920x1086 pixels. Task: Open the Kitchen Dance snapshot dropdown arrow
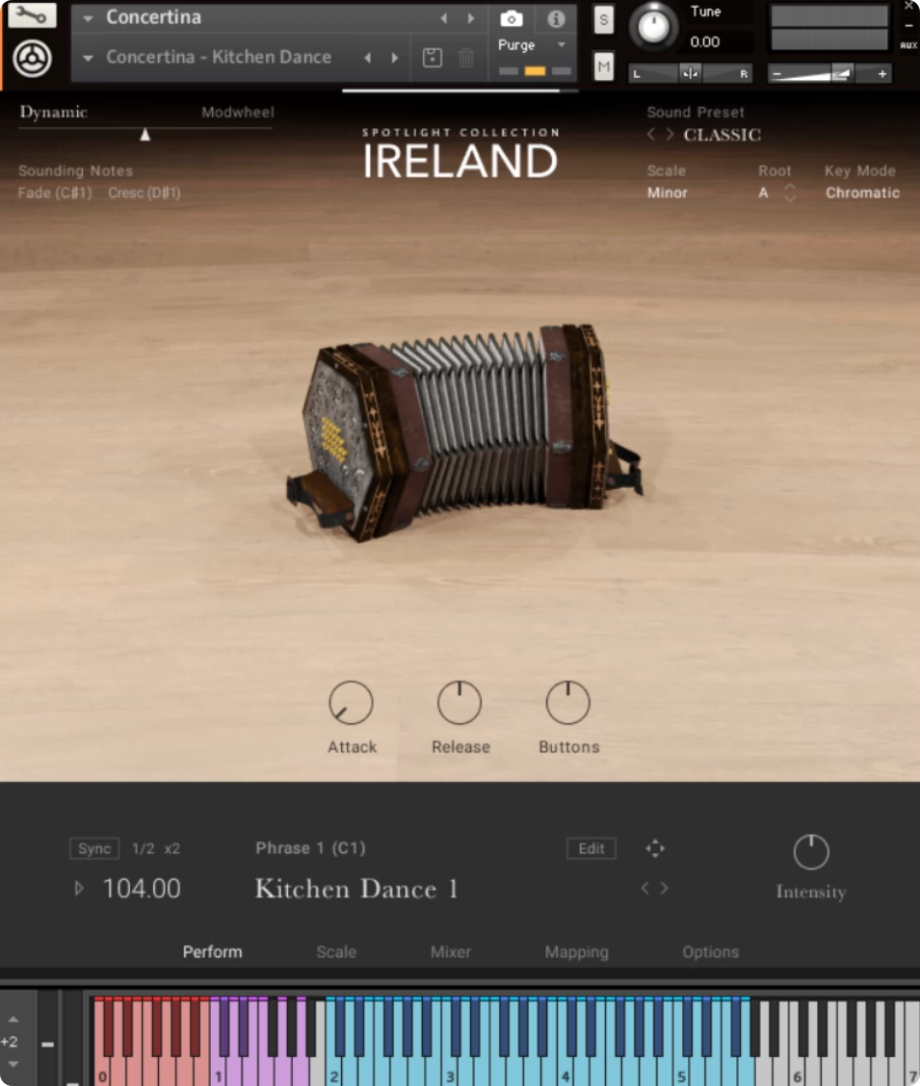coord(88,58)
